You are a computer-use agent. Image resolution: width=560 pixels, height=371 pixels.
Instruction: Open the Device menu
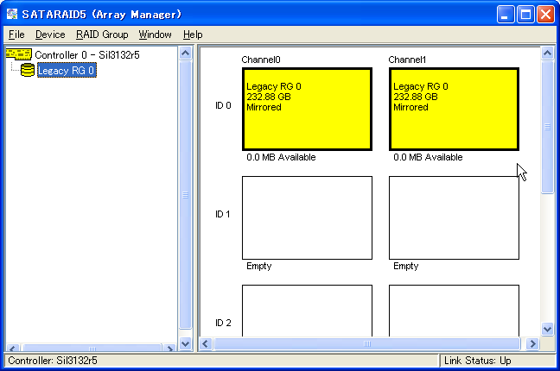pos(50,35)
